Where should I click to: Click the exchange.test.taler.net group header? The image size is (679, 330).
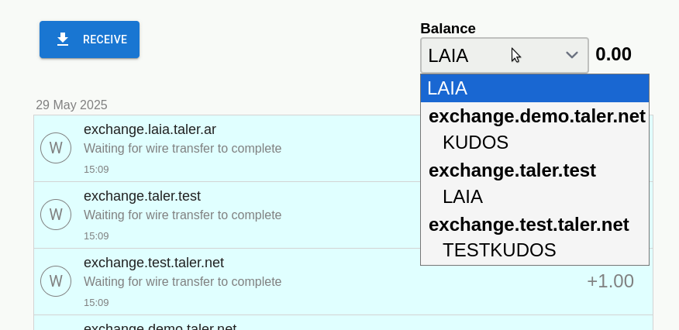point(529,225)
